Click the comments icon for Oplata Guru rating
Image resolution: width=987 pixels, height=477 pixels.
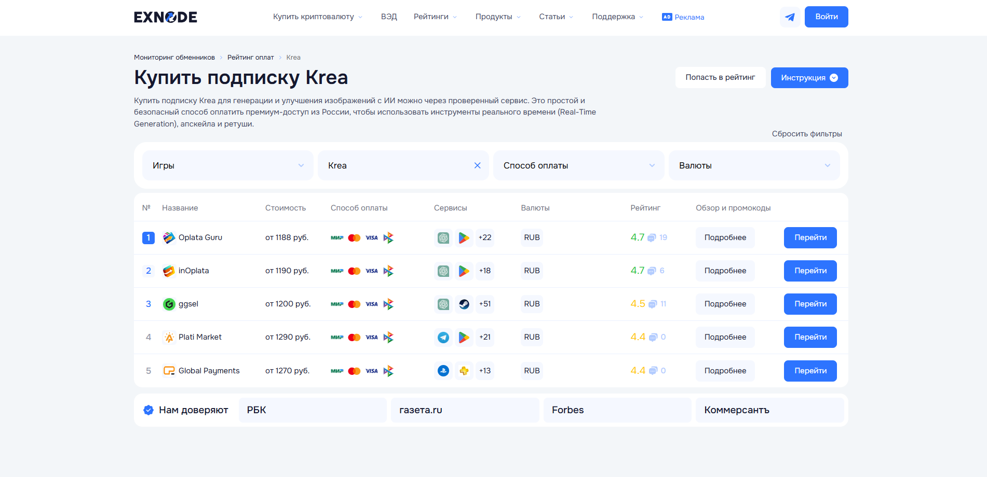click(652, 238)
